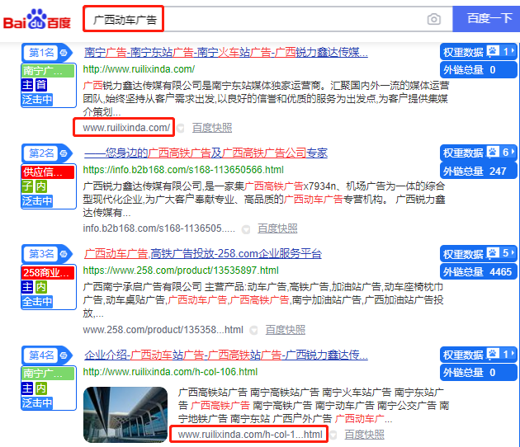Click the 内 tag under 第4名
The image size is (520, 447).
41,388
